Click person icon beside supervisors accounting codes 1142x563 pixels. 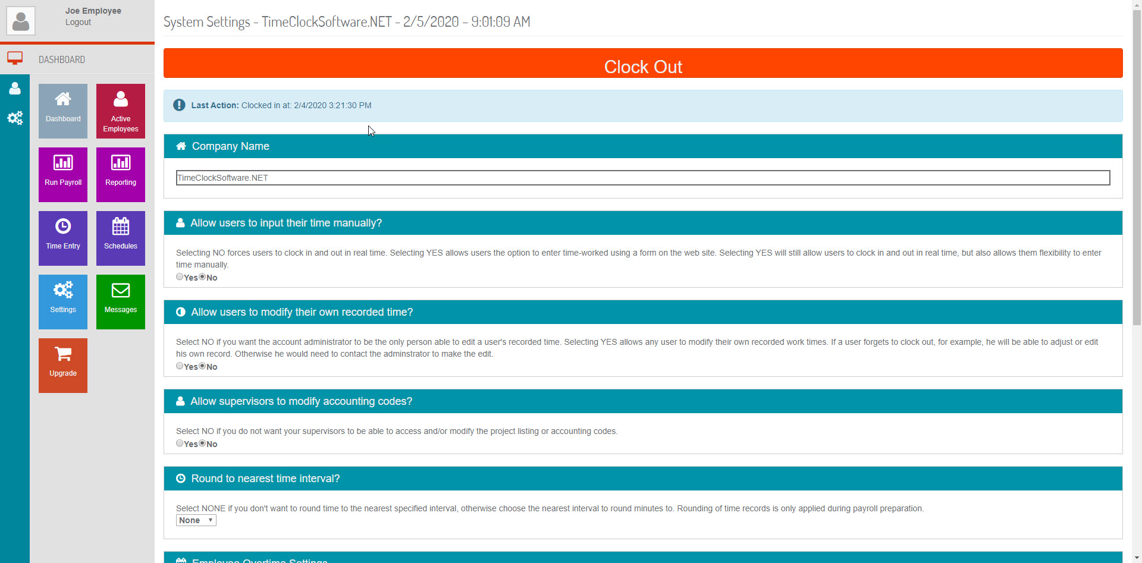tap(180, 401)
